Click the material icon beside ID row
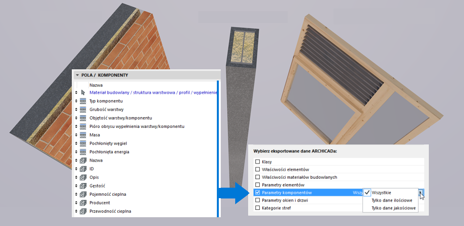The image size is (464, 226). tap(83, 169)
